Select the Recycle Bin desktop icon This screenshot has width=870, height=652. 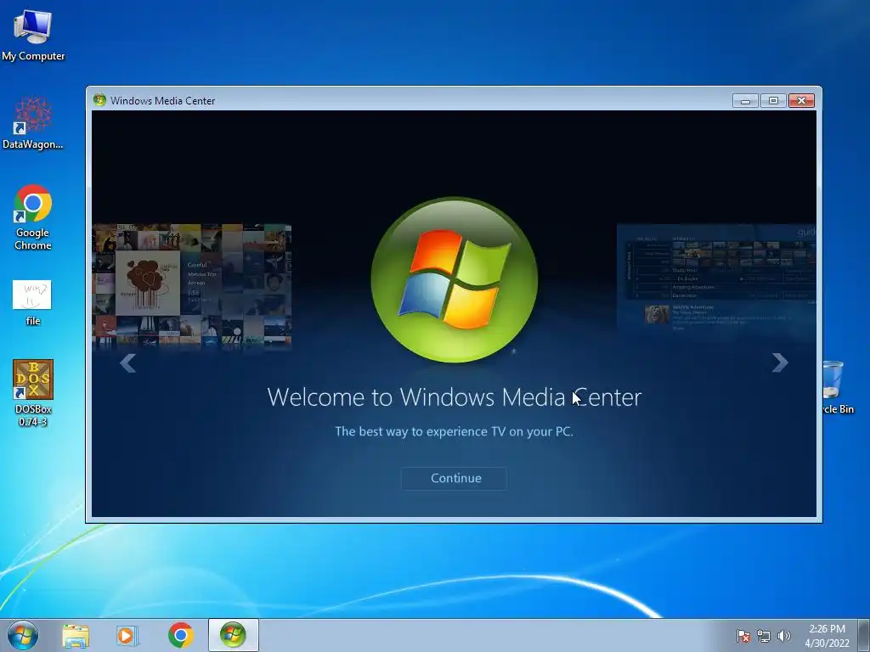pyautogui.click(x=836, y=387)
